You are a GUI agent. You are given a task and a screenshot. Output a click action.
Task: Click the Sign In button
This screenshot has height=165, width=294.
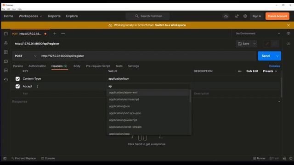point(257,16)
